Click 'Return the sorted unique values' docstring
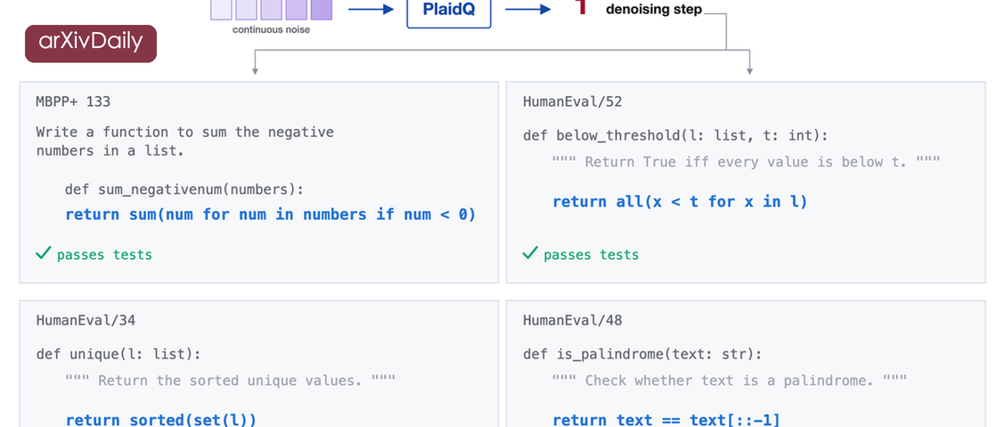The width and height of the screenshot is (1005, 427). coord(230,380)
